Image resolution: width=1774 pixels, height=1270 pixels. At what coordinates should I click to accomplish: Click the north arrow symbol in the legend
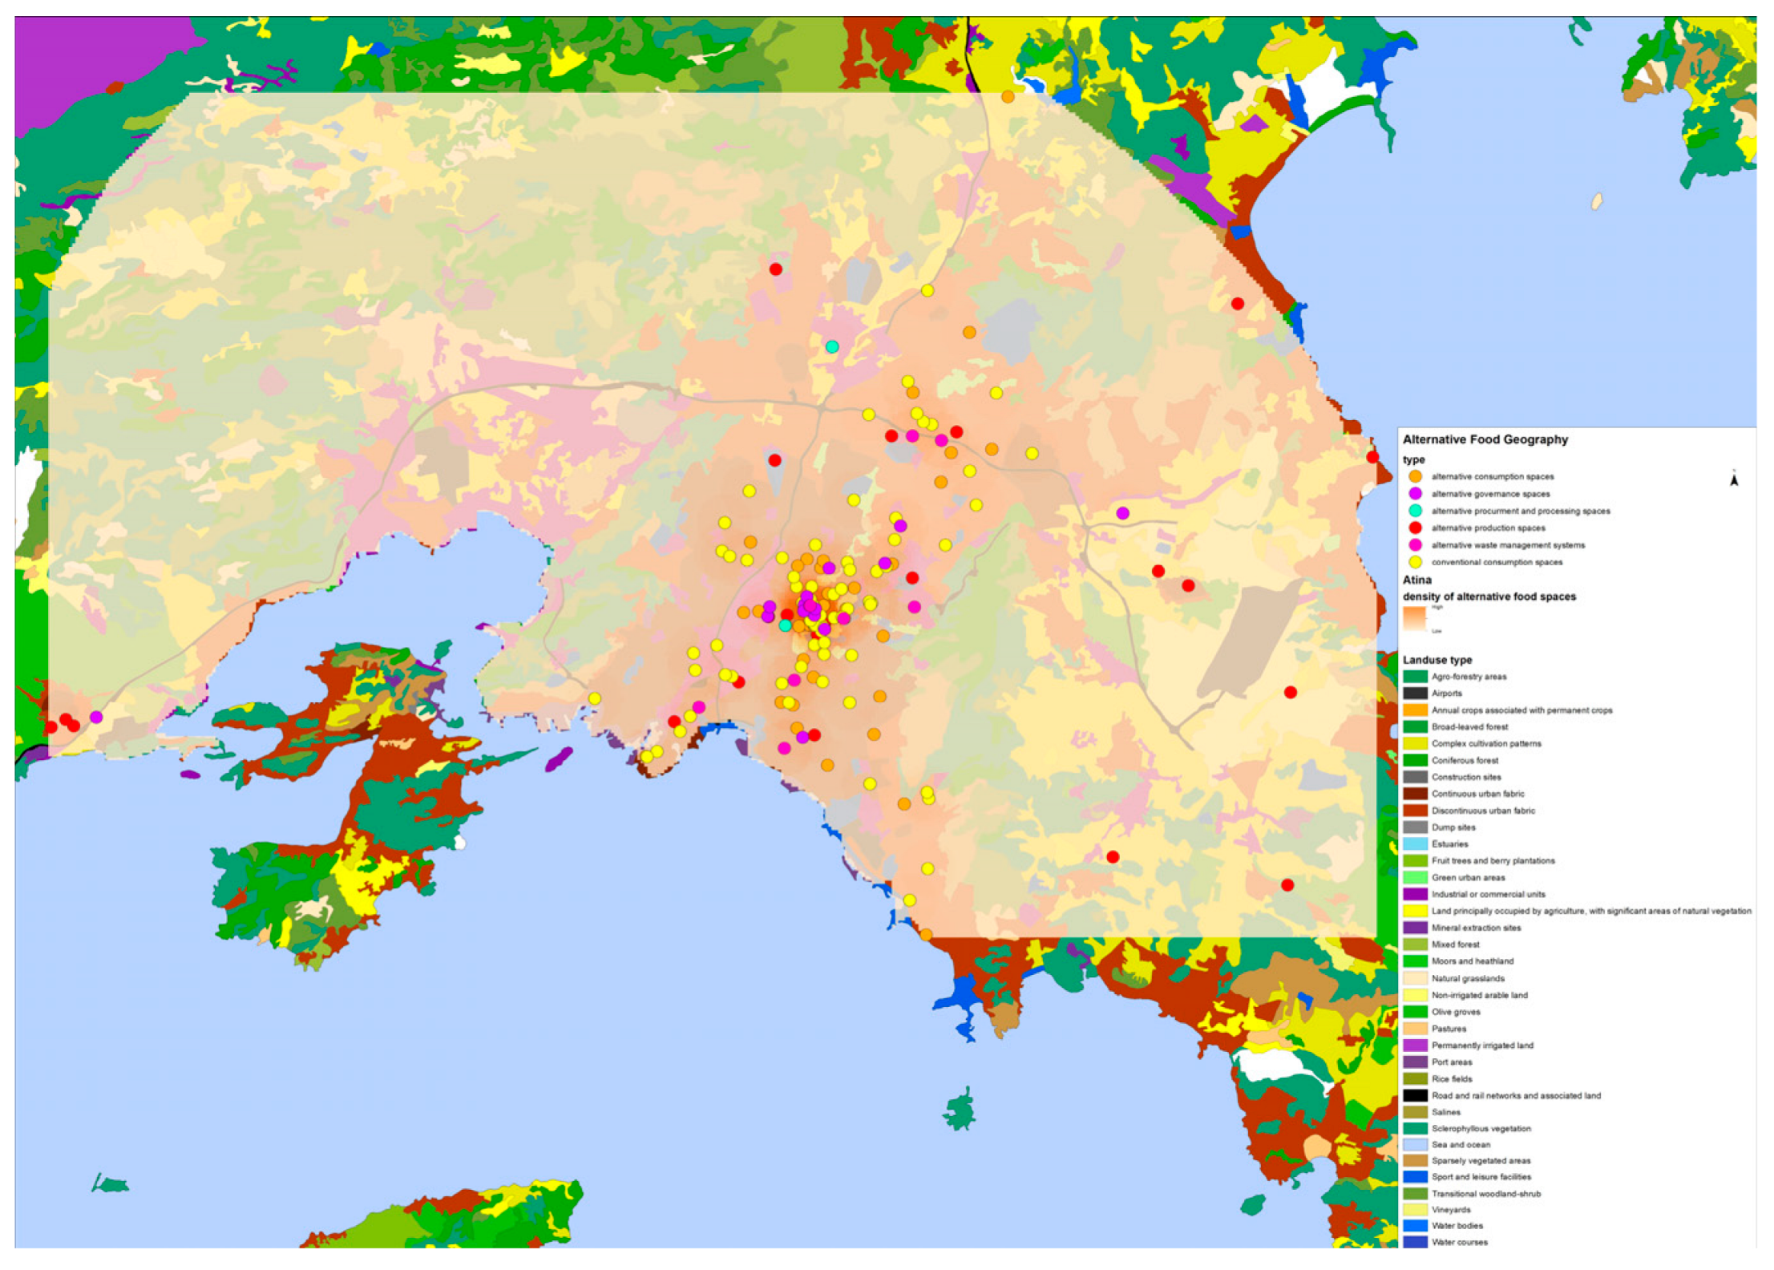[x=1733, y=479]
